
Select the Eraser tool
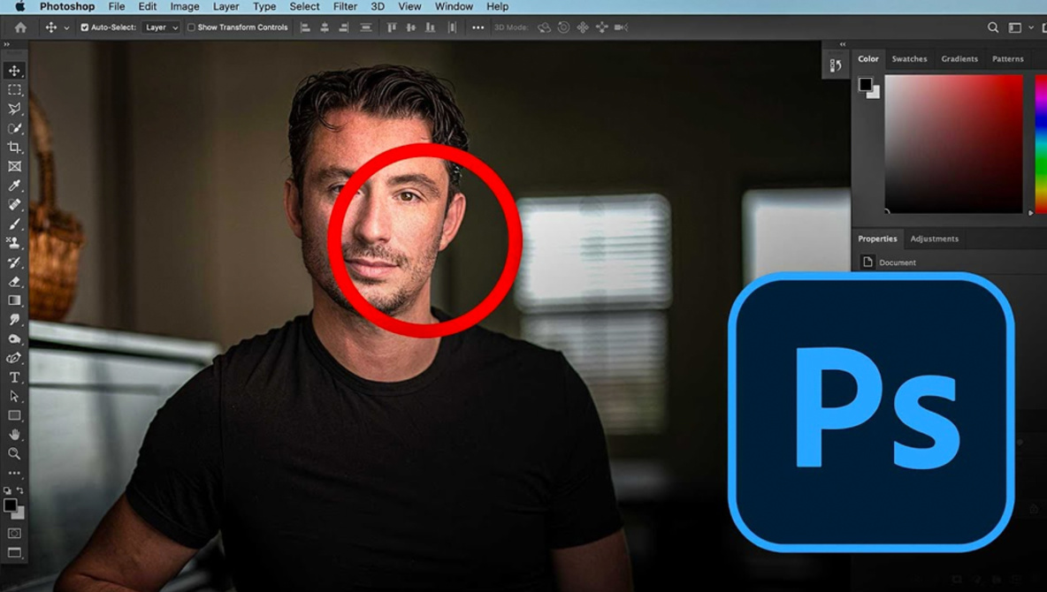(x=14, y=281)
